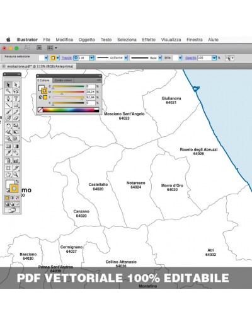
Task: Open the Uniforme width profile dropdown
Action: (x=126, y=58)
